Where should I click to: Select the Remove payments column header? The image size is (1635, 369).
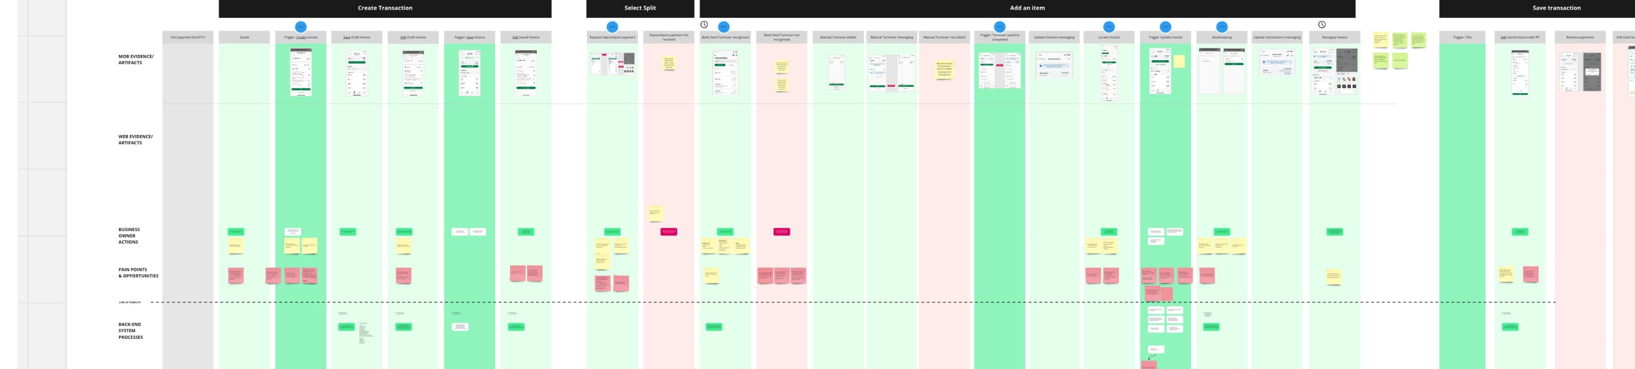[x=1580, y=37]
